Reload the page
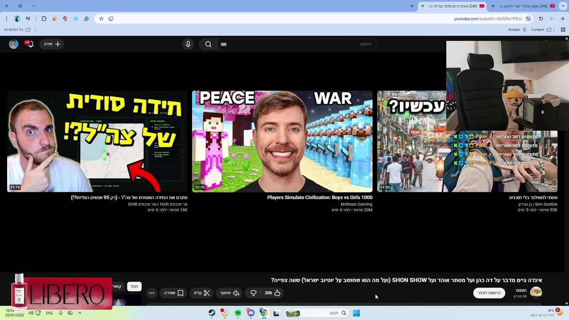 click(x=541, y=19)
